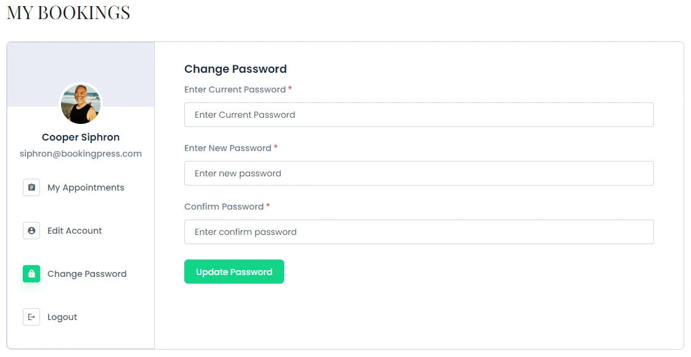The image size is (691, 357).
Task: Click into the Enter new password field
Action: (419, 173)
